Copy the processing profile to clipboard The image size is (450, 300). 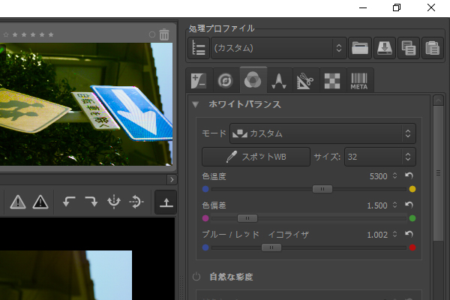[x=409, y=48]
